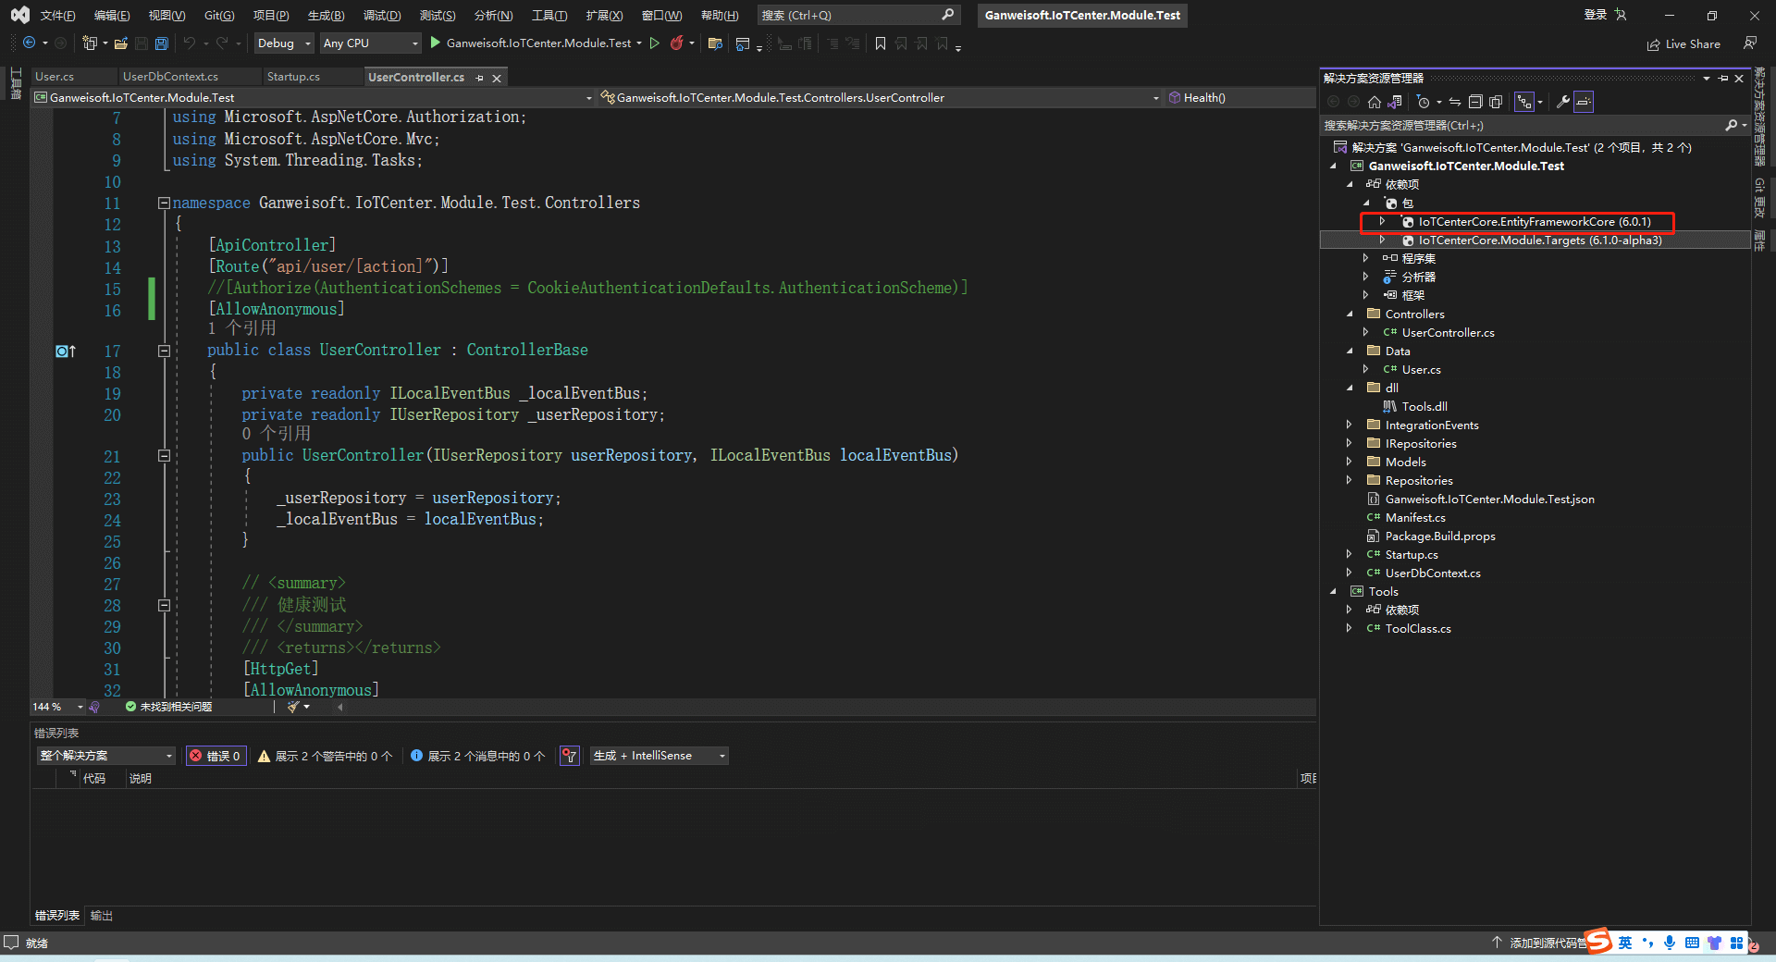Click Sync with Active Document arrows icon
Viewport: 1776px width, 962px height.
pos(1455,102)
